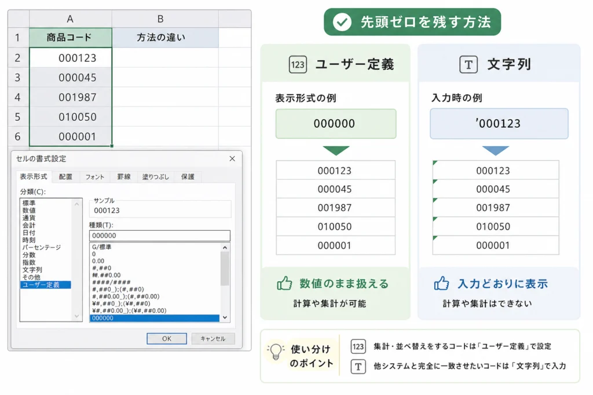Click the 種類 format code input field
593x395 pixels.
[160, 235]
